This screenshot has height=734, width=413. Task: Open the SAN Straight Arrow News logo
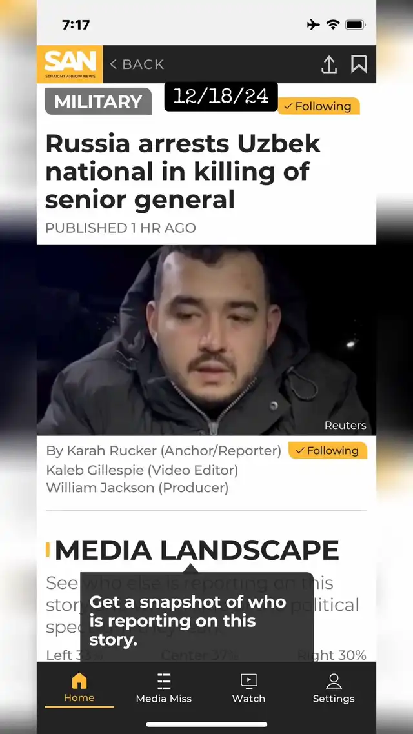[x=70, y=64]
